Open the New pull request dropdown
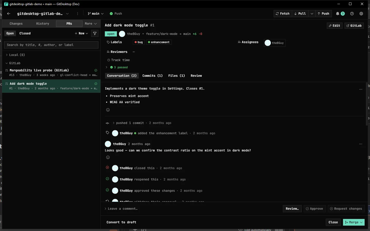Viewport: 370px width, 231px height. [x=81, y=33]
